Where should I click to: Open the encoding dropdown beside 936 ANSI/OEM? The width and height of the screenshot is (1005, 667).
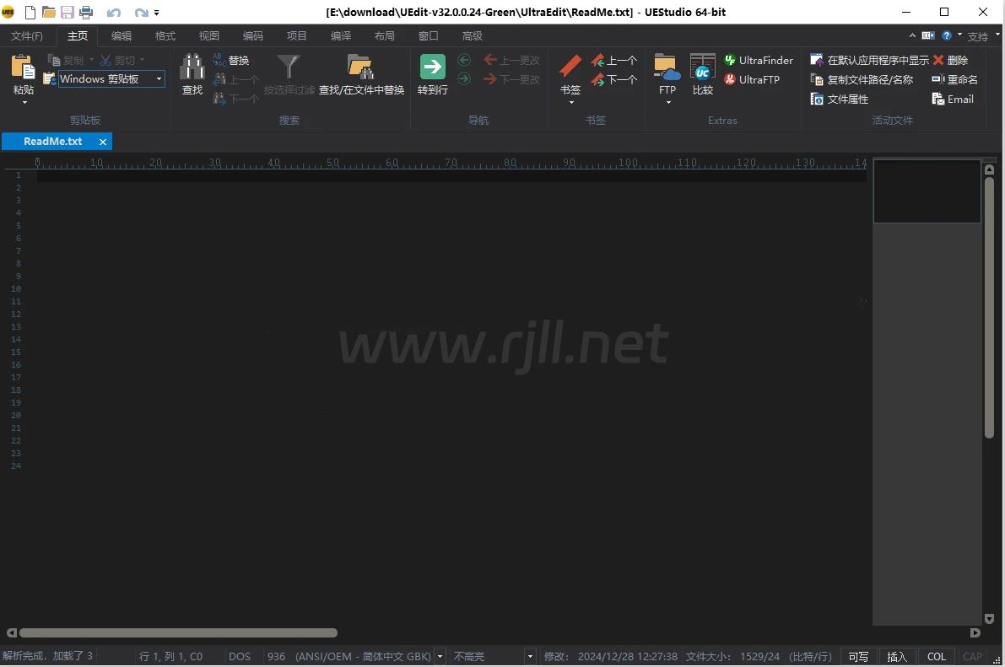440,657
